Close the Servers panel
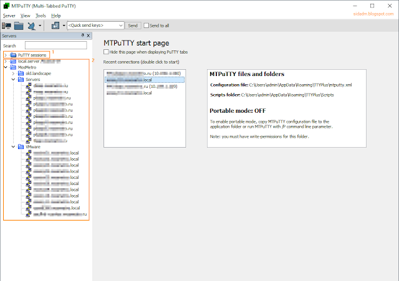Screen dimensions: 399x281 (89, 36)
